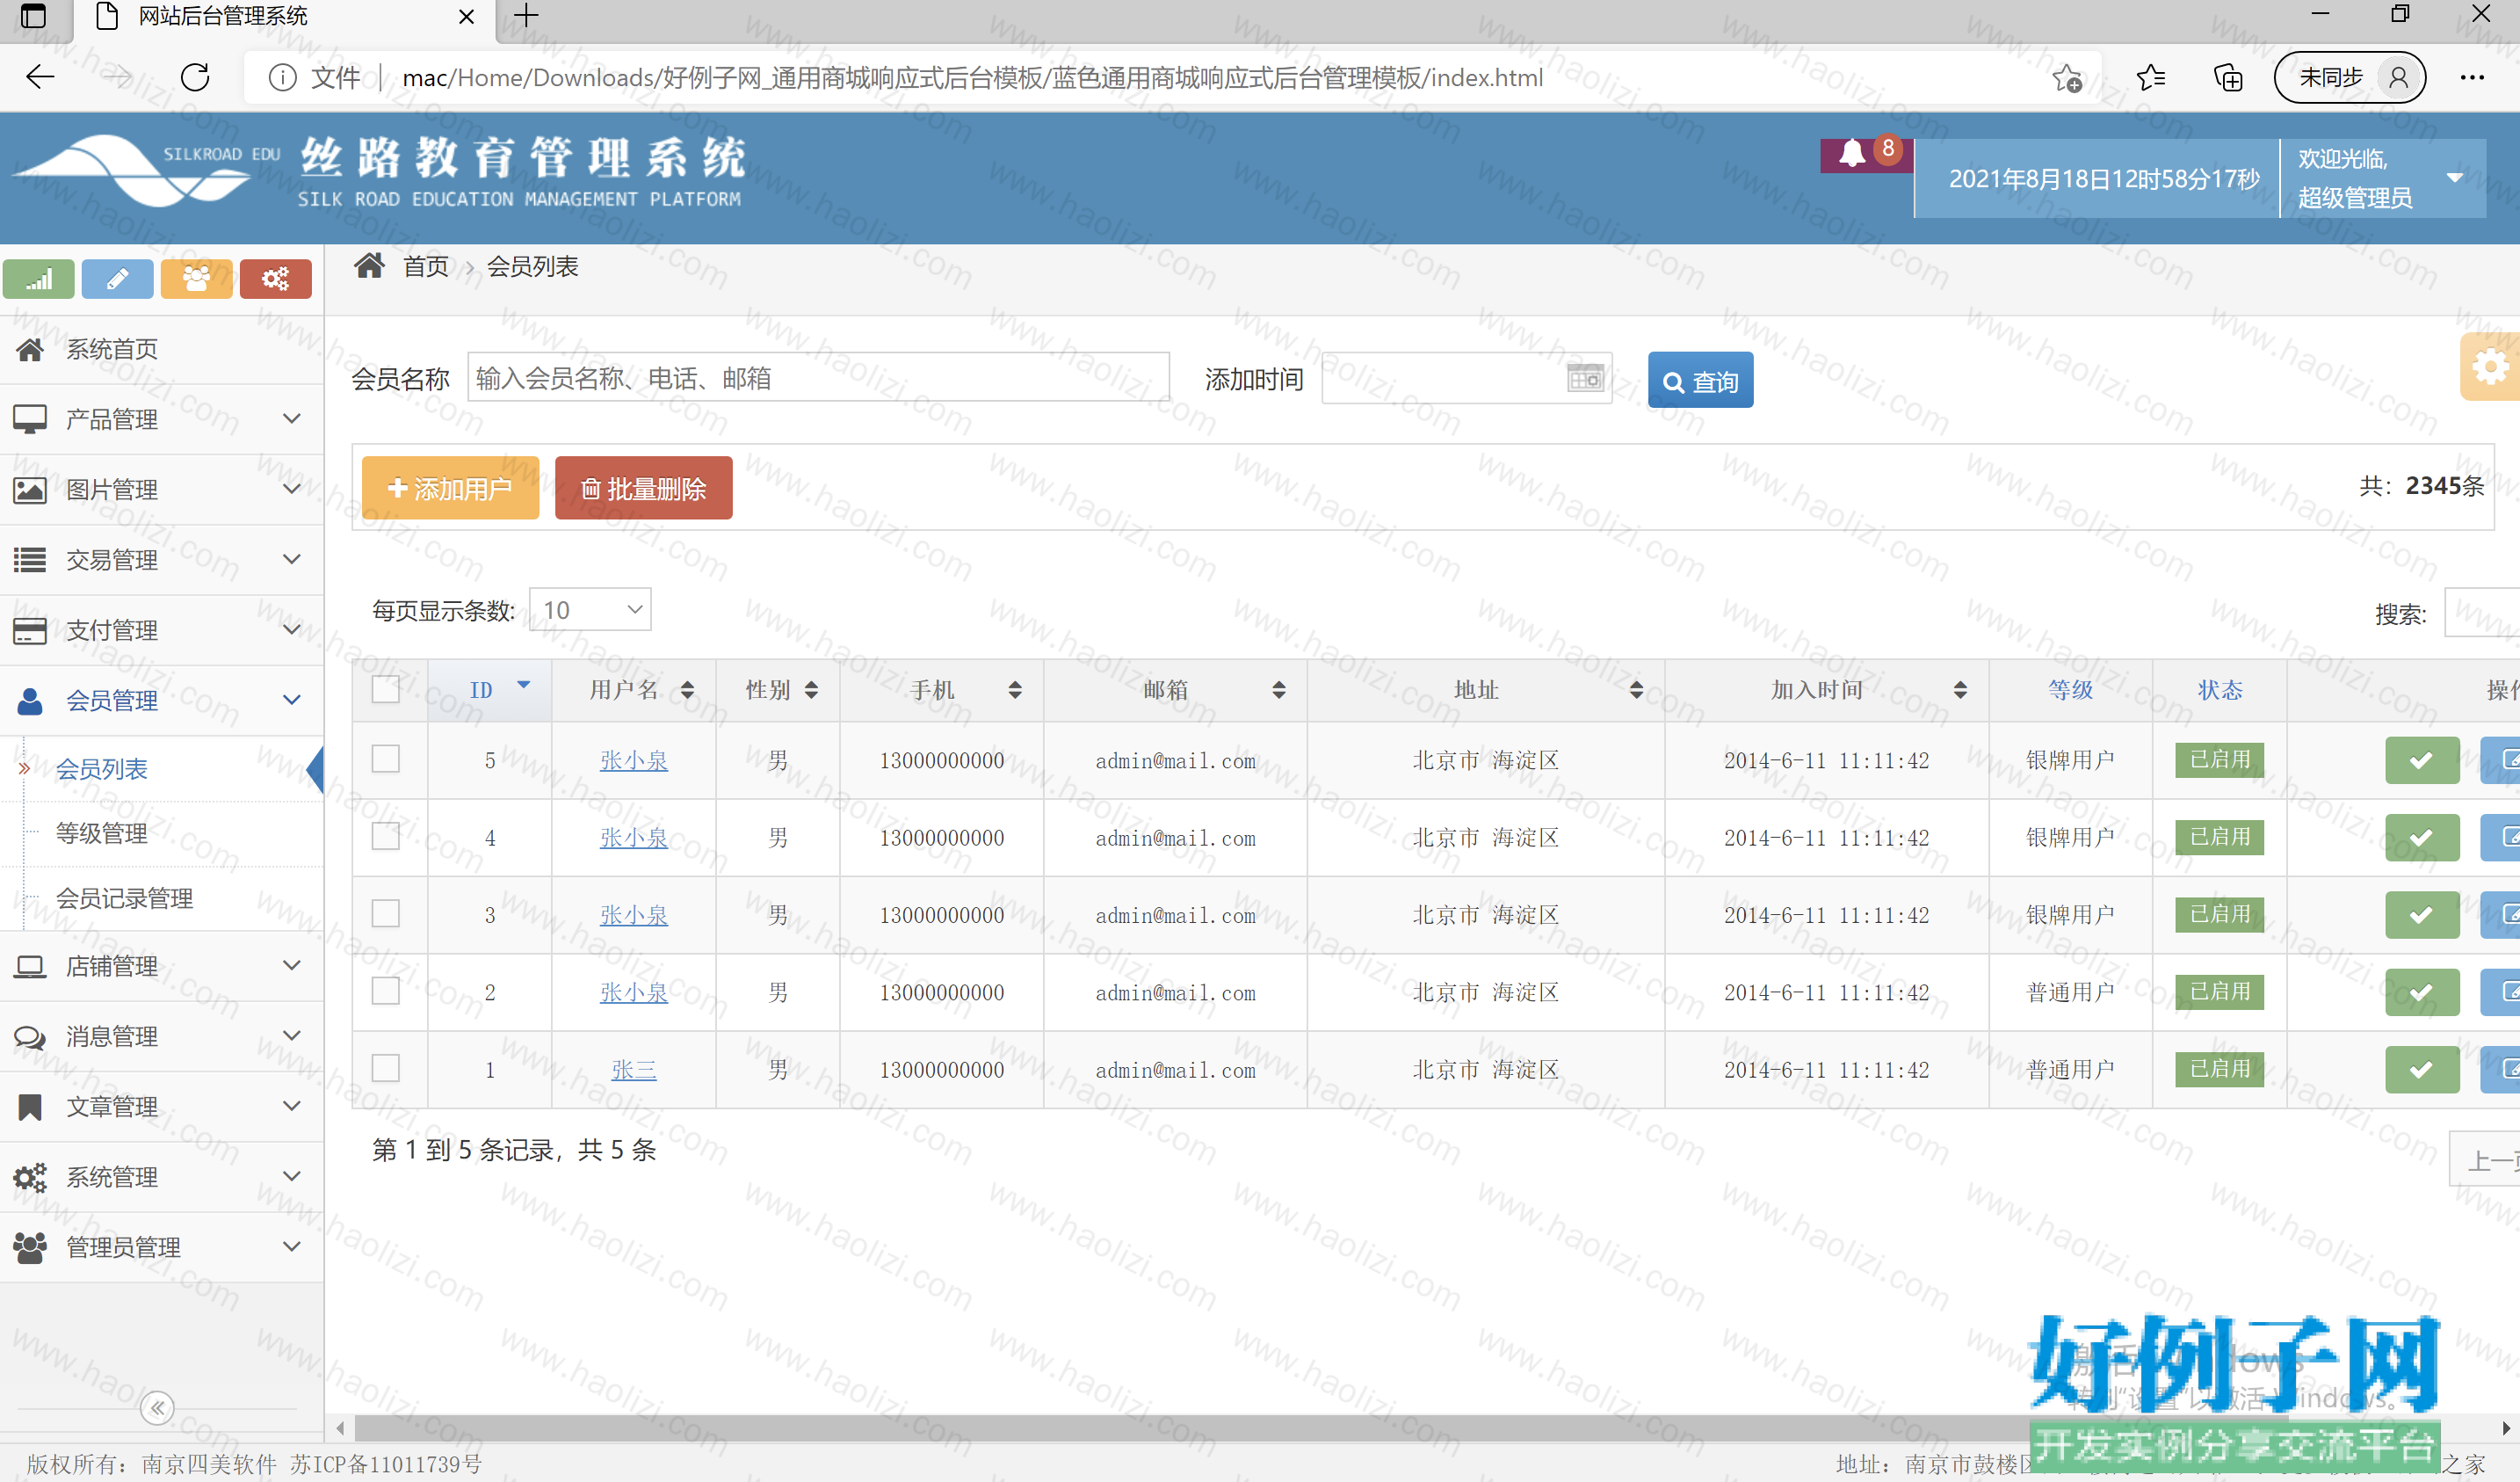
Task: Click the 已启用 status badge for ID 5
Action: [2219, 759]
